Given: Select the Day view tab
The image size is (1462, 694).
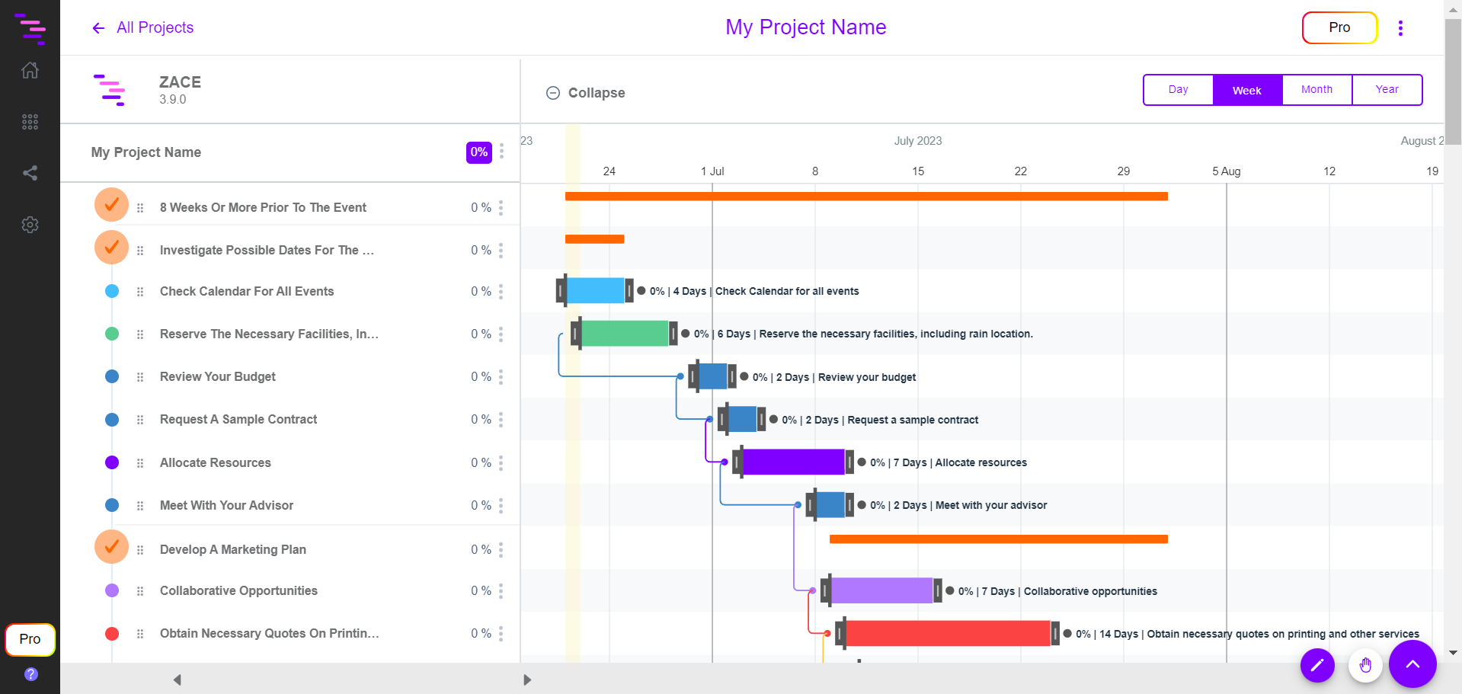Looking at the screenshot, I should pyautogui.click(x=1178, y=89).
